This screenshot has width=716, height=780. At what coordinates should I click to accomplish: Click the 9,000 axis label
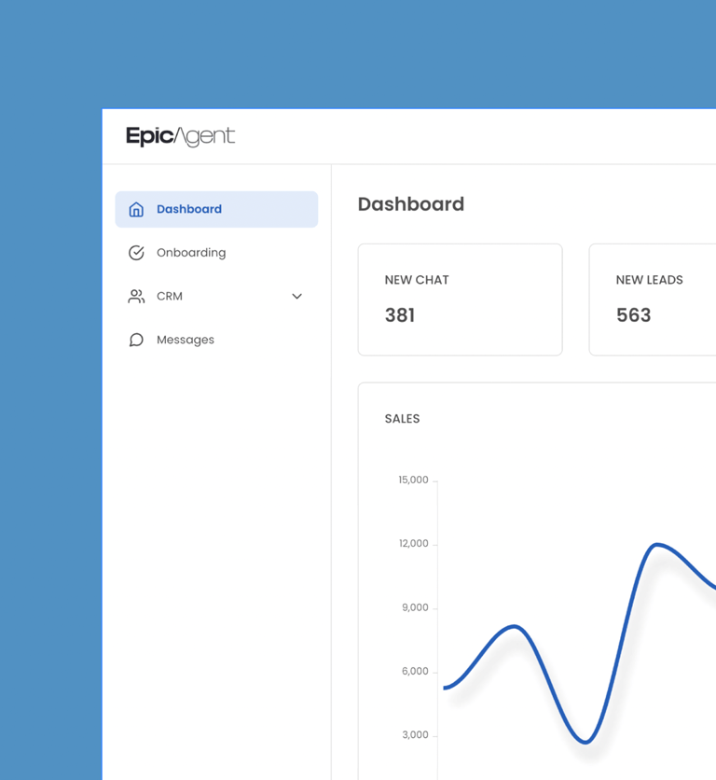click(415, 608)
